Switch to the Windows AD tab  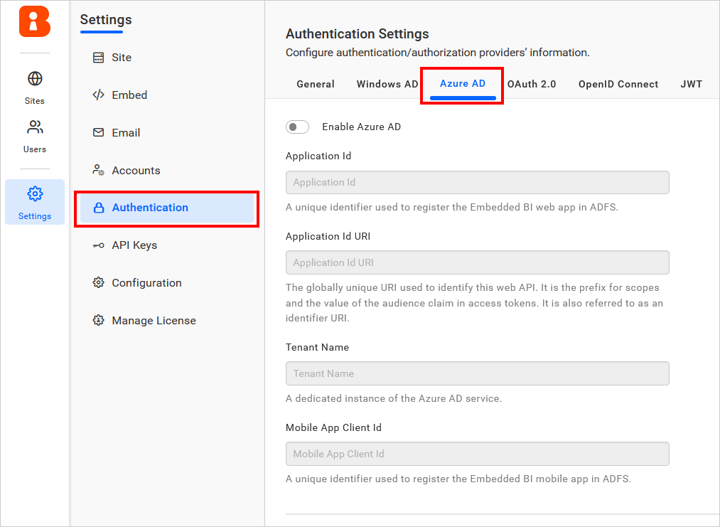(x=387, y=84)
